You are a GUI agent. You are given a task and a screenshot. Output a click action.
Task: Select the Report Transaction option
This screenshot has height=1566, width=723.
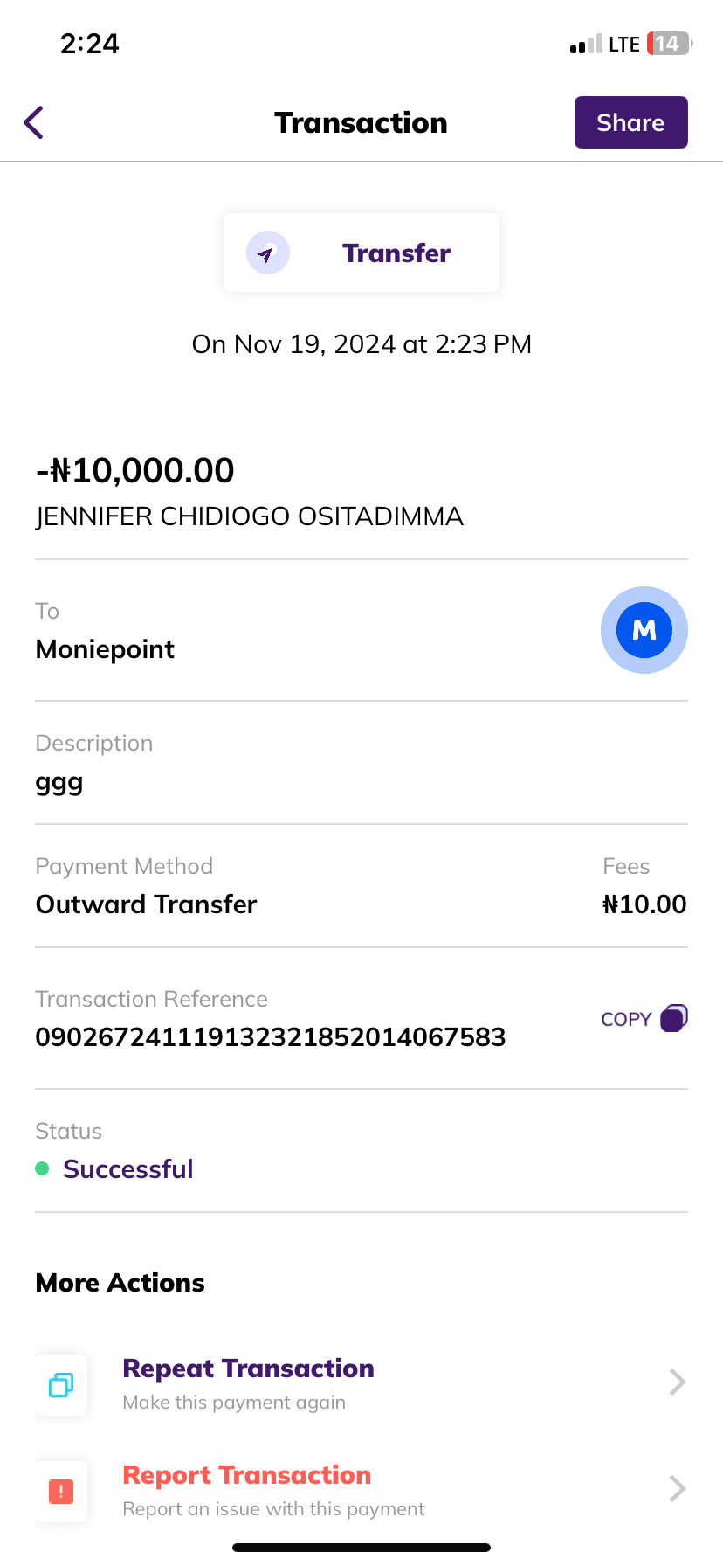pos(246,1475)
